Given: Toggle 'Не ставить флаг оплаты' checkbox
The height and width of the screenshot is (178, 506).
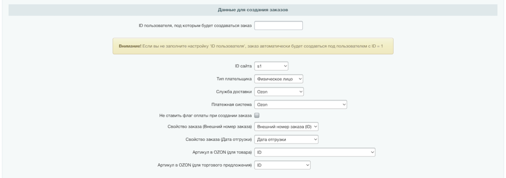Looking at the screenshot, I should pyautogui.click(x=257, y=115).
